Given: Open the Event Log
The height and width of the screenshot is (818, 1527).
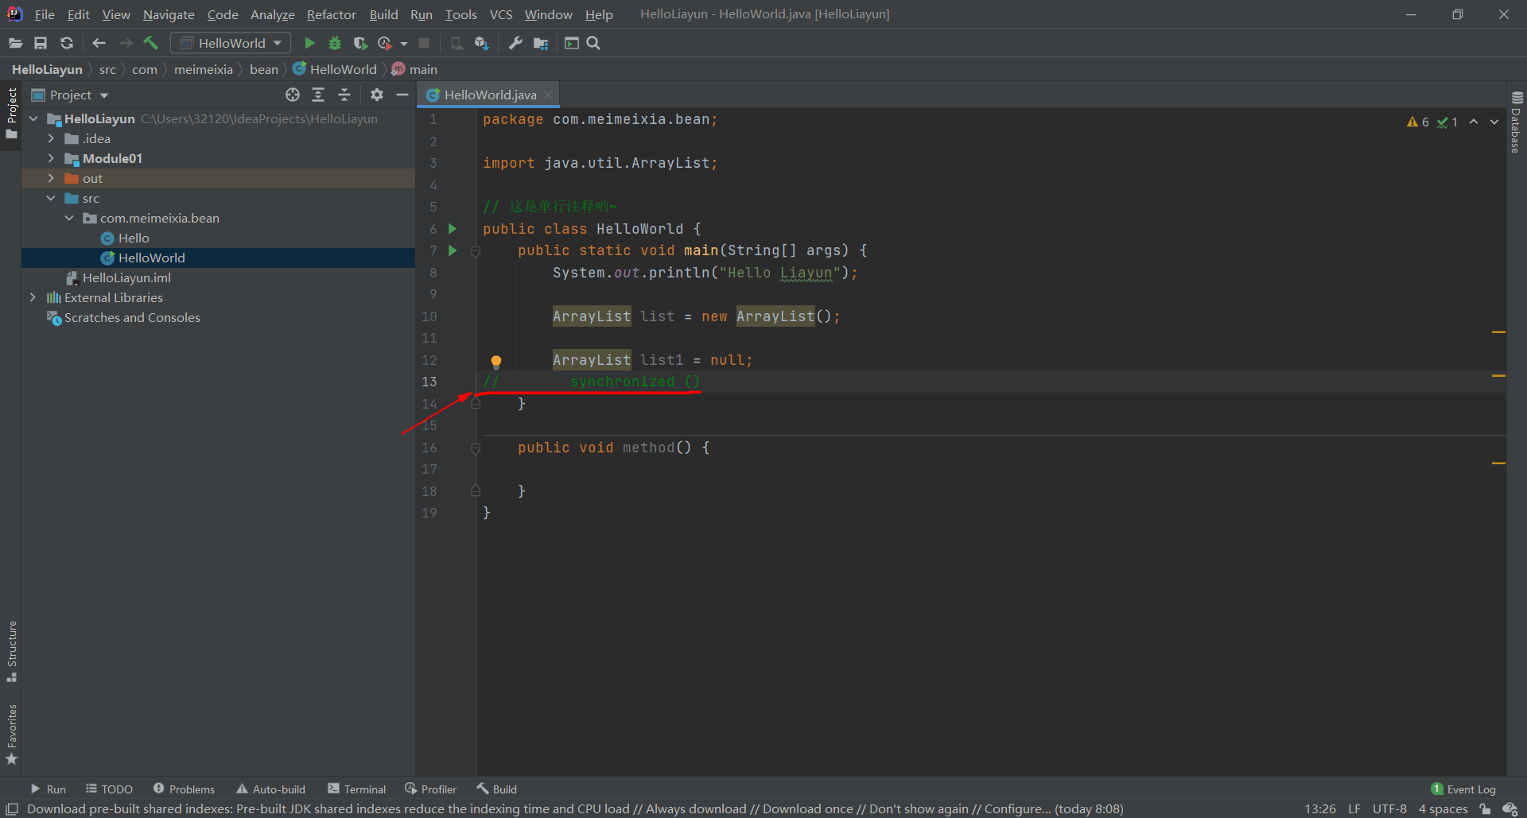Looking at the screenshot, I should (1463, 789).
